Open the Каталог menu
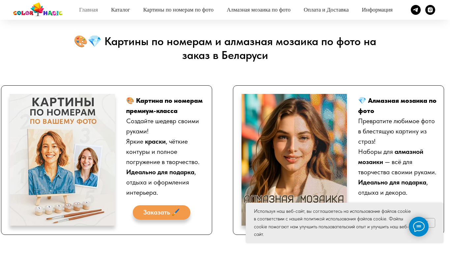Image resolution: width=450 pixels, height=253 pixels. click(x=121, y=10)
